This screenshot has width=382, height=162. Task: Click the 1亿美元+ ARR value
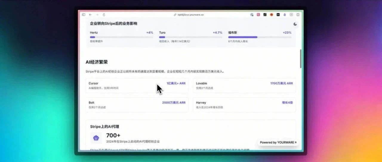(x=176, y=84)
